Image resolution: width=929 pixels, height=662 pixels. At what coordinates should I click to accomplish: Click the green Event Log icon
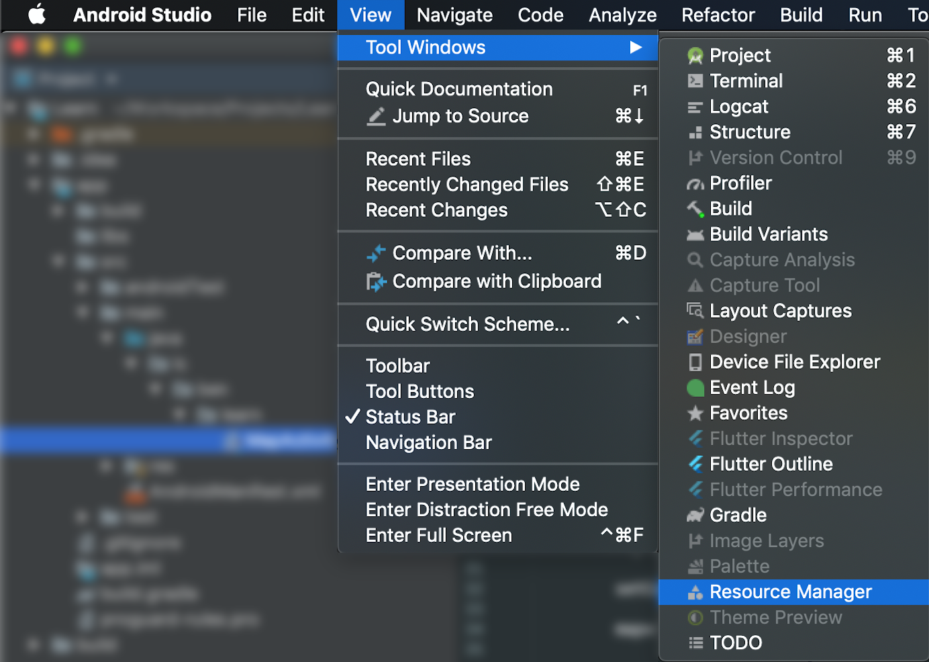695,387
